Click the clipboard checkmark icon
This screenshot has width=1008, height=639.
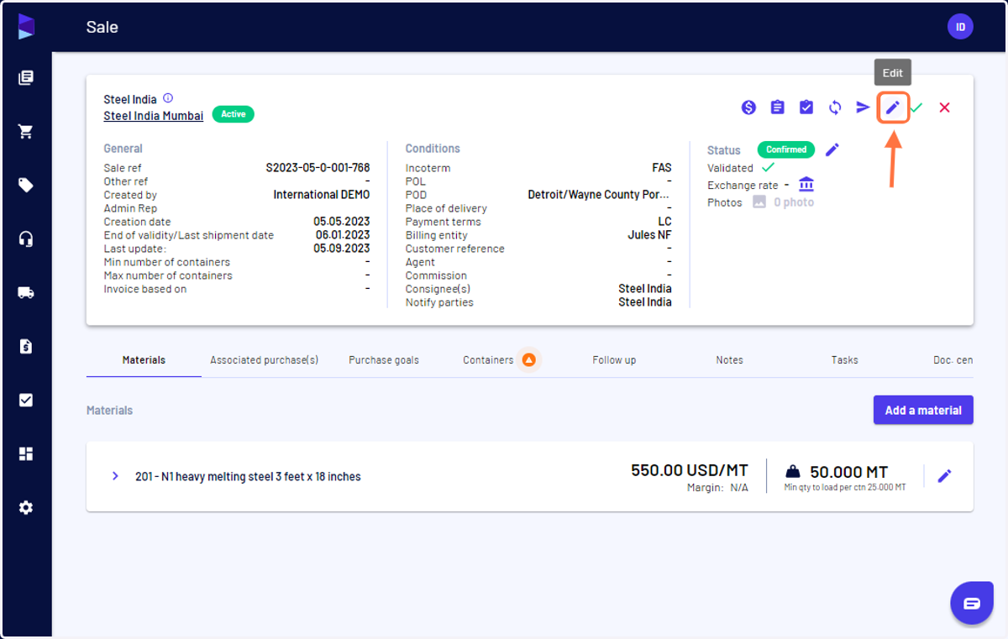click(806, 107)
